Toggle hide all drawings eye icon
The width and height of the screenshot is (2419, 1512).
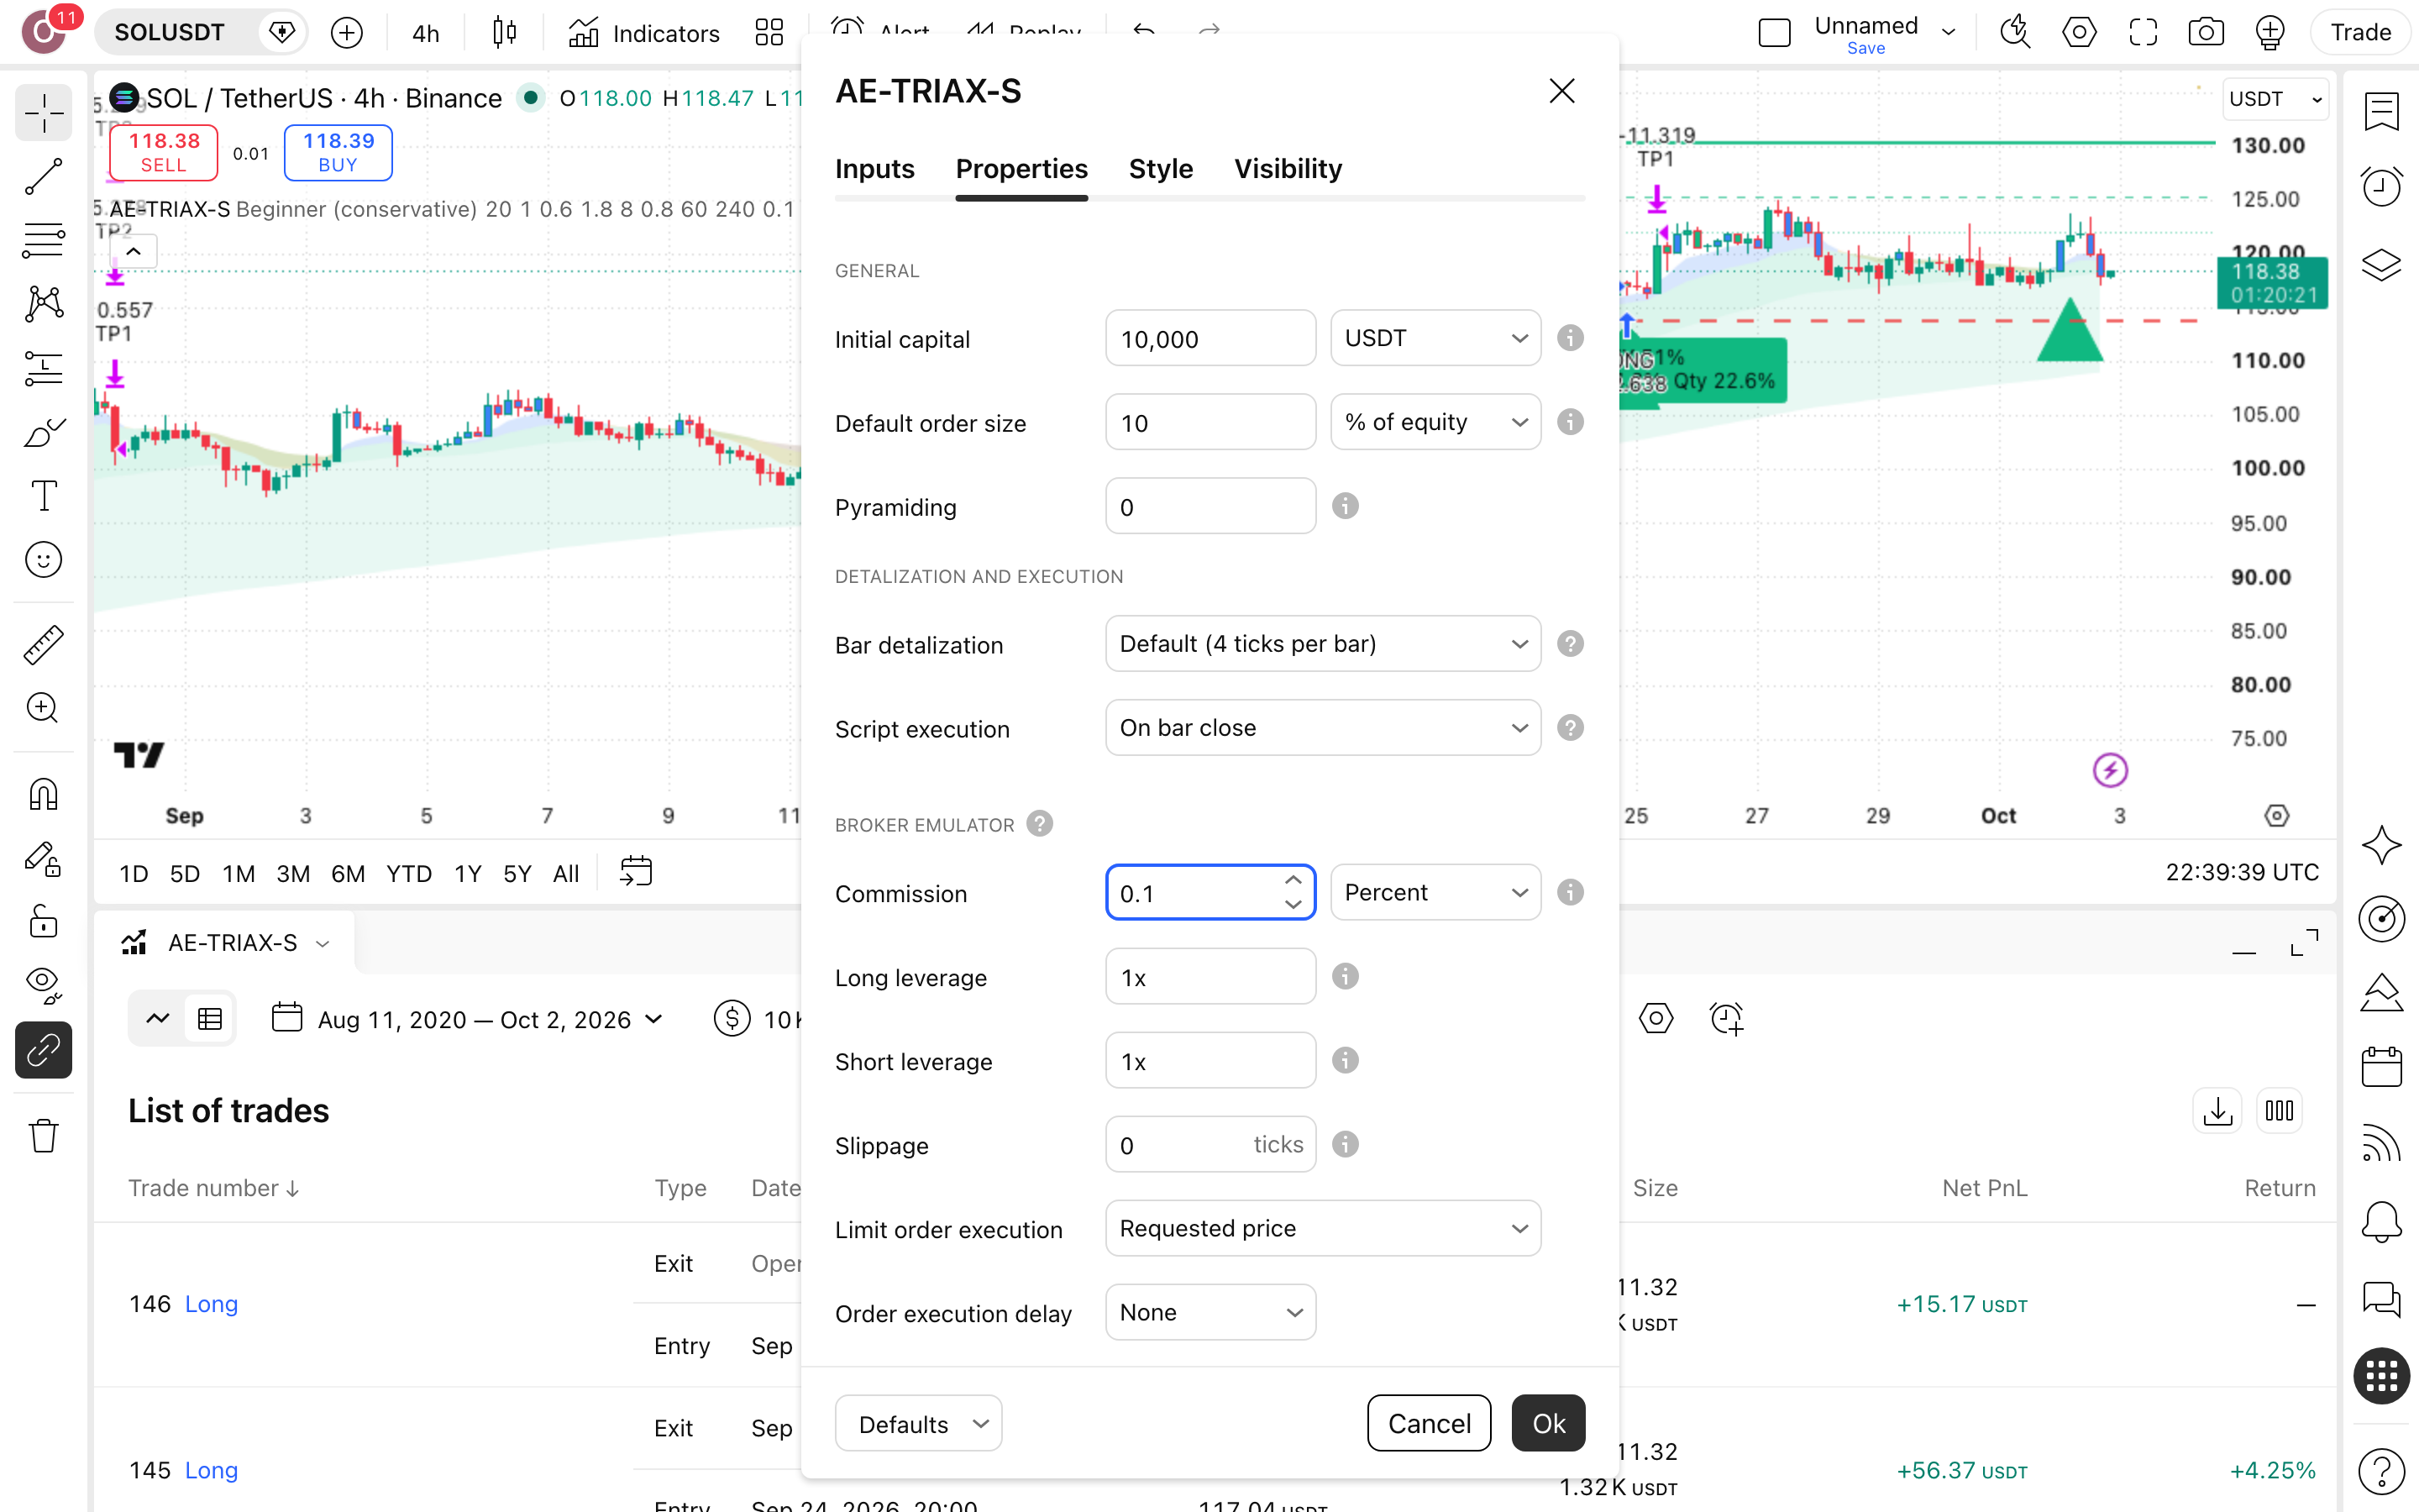pyautogui.click(x=43, y=985)
